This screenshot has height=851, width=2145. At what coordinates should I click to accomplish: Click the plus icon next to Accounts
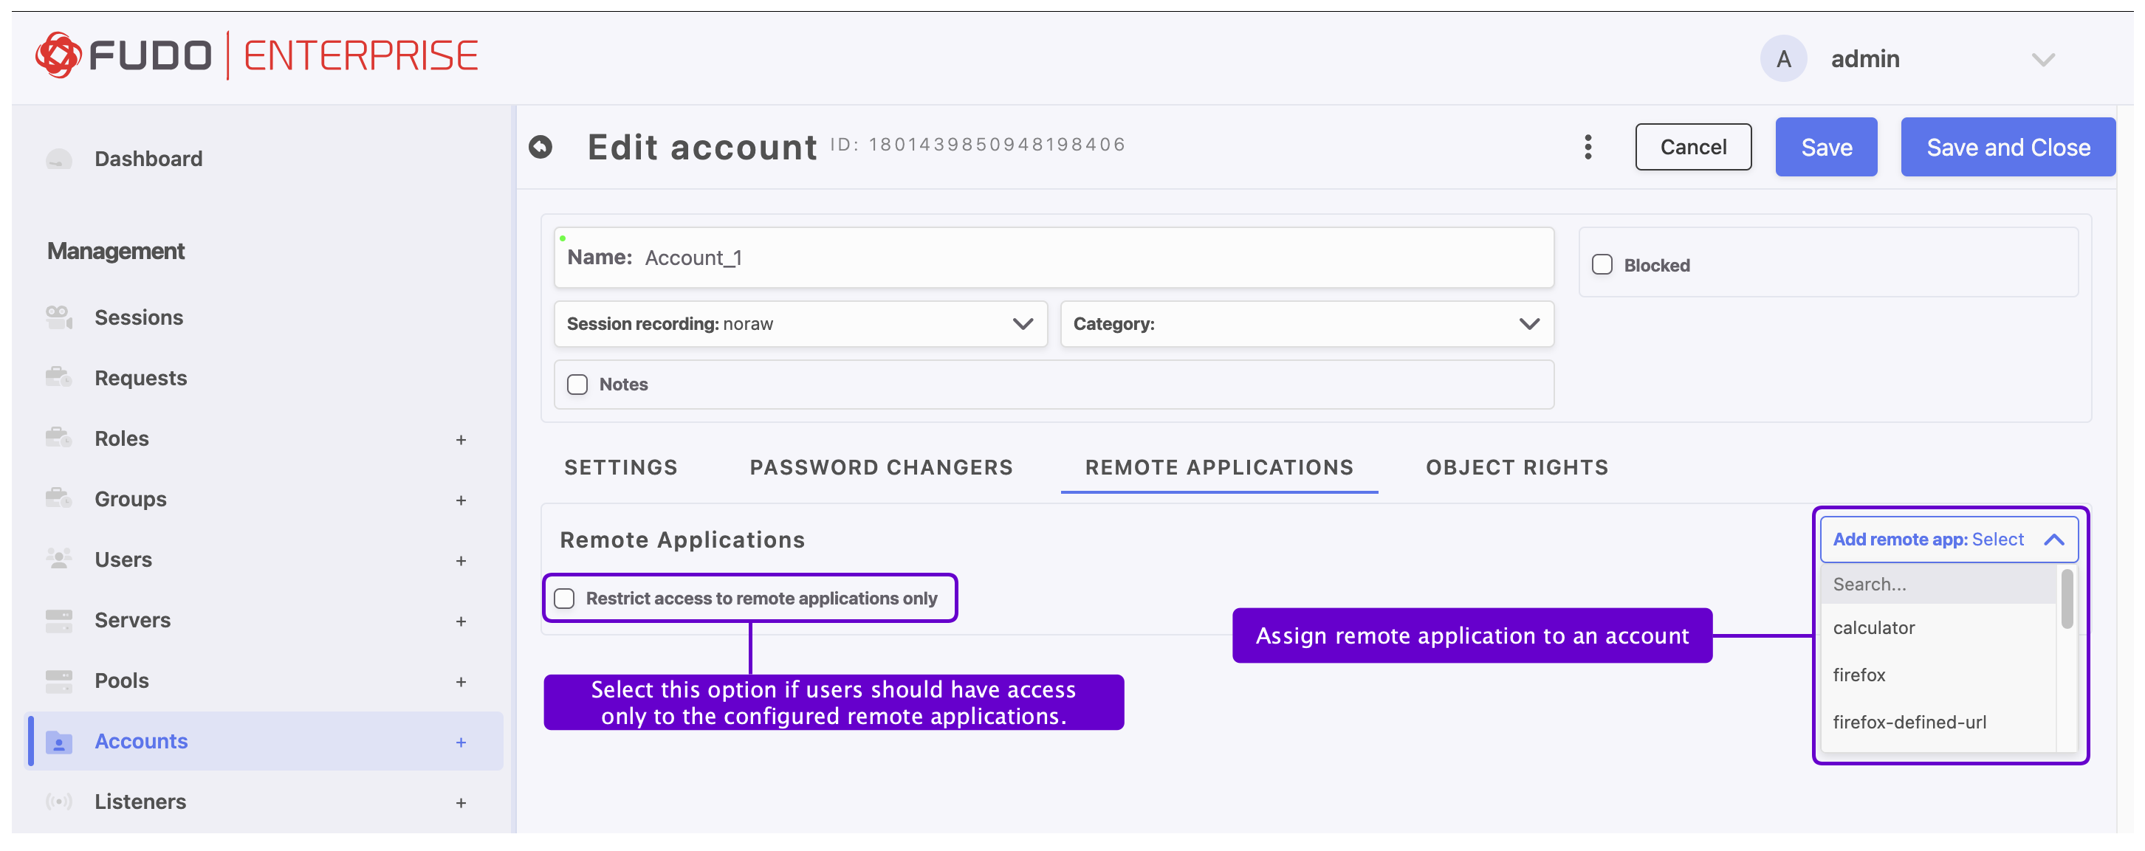461,742
